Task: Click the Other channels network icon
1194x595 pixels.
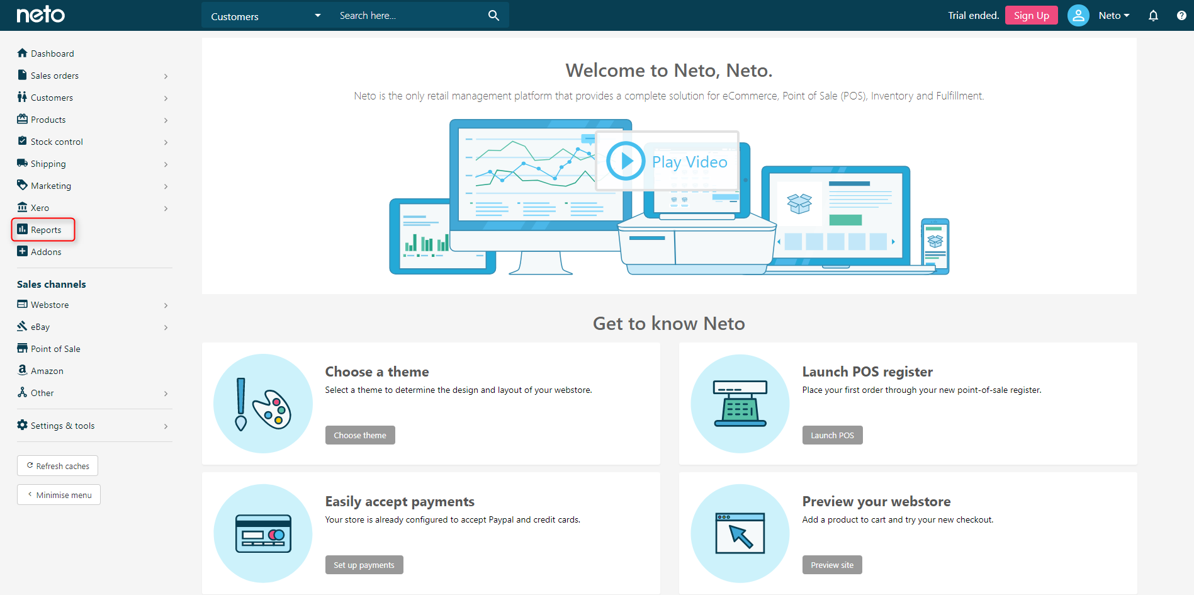Action: point(23,392)
